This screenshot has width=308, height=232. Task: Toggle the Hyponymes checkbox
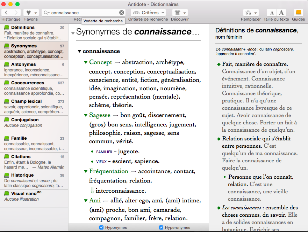coord(101,227)
